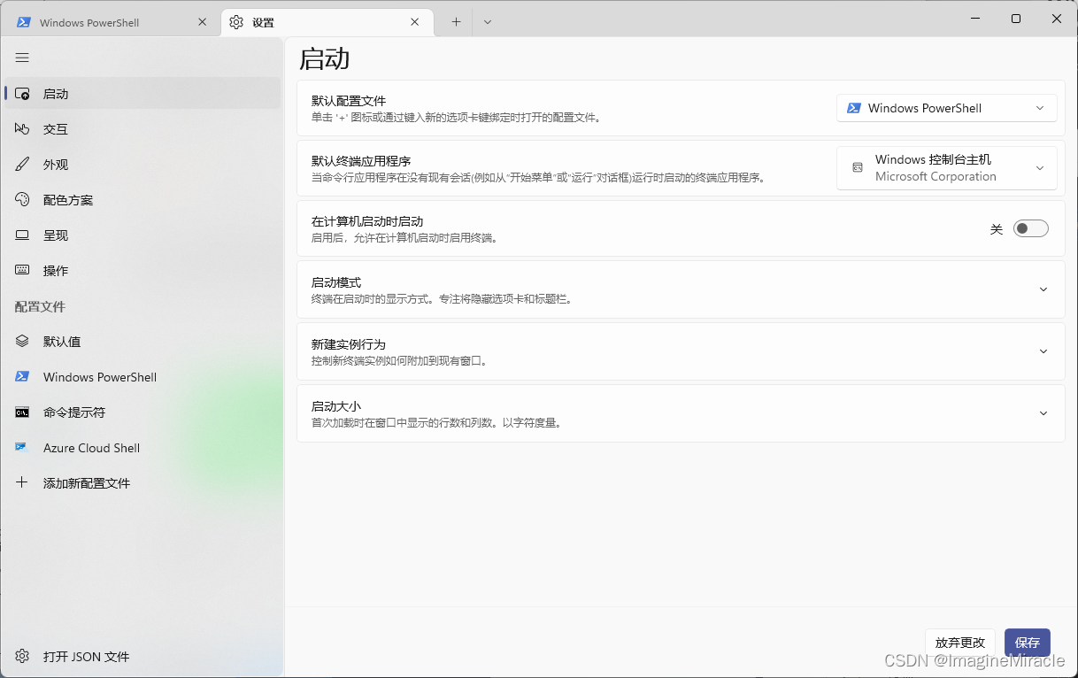Switch to the 设置 tab
Image resolution: width=1078 pixels, height=678 pixels.
(326, 22)
